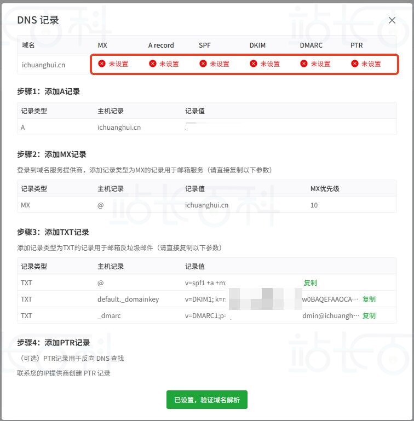Screen dimensions: 414x421
Task: Click the DMARC 未设置 error icon
Action: 304,64
